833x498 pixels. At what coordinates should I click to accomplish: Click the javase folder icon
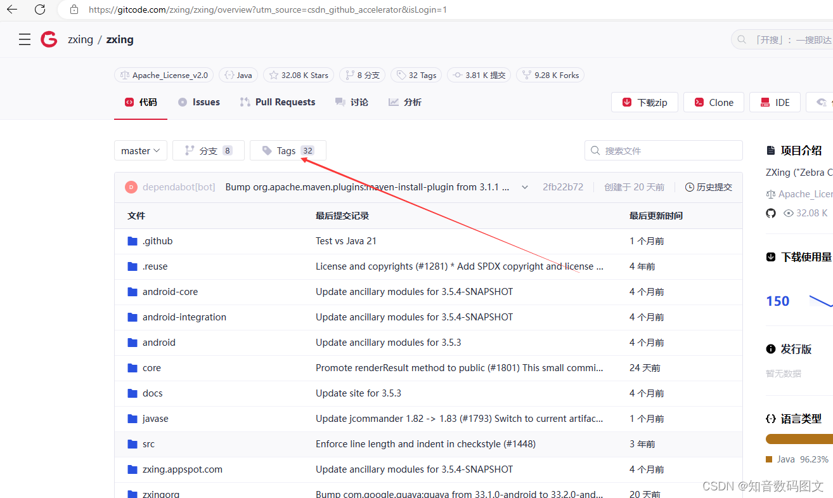coord(132,419)
